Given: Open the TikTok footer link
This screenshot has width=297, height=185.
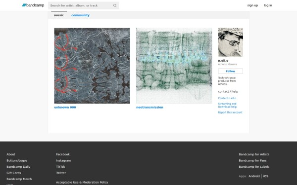Looking at the screenshot, I should click(x=60, y=167).
